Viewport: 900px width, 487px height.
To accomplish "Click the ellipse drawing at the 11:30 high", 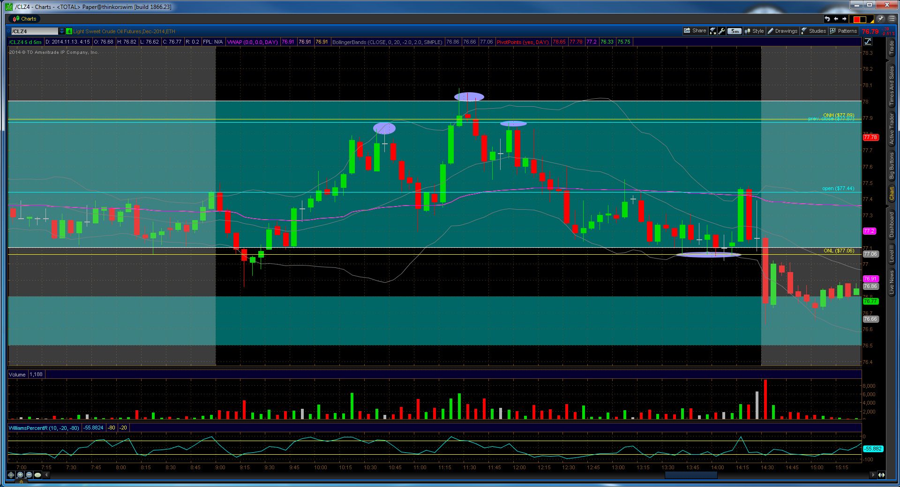I will [x=469, y=97].
